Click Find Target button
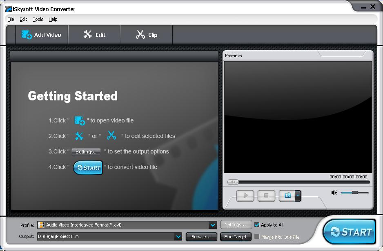 (236, 237)
